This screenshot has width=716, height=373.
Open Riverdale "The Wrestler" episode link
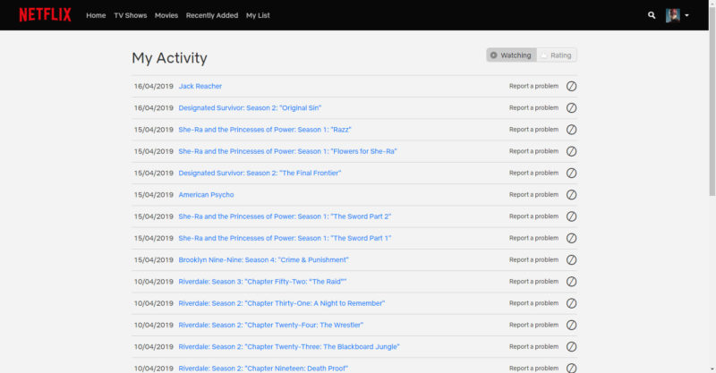[x=271, y=325]
